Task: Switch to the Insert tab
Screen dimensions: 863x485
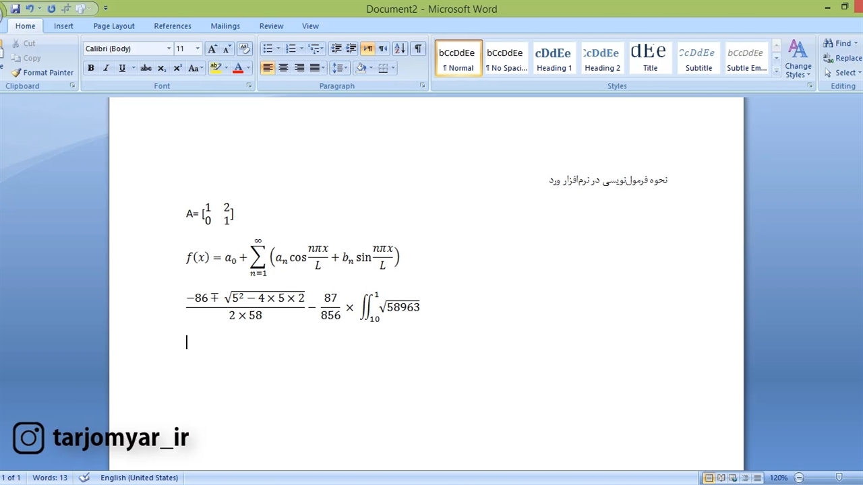Action: pos(63,26)
